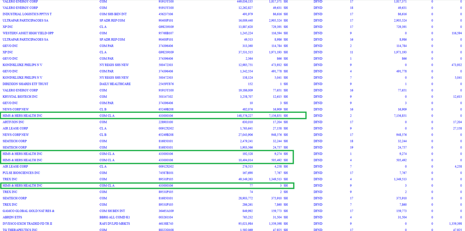Select the 'COM SH BEN INT' class cell
Image resolution: width=465 pixels, height=231 pixels.
(112, 211)
